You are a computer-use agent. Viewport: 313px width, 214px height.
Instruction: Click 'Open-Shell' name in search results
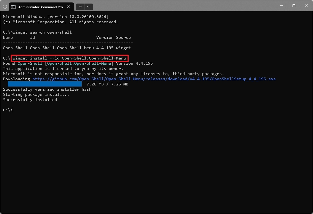[x=15, y=48]
